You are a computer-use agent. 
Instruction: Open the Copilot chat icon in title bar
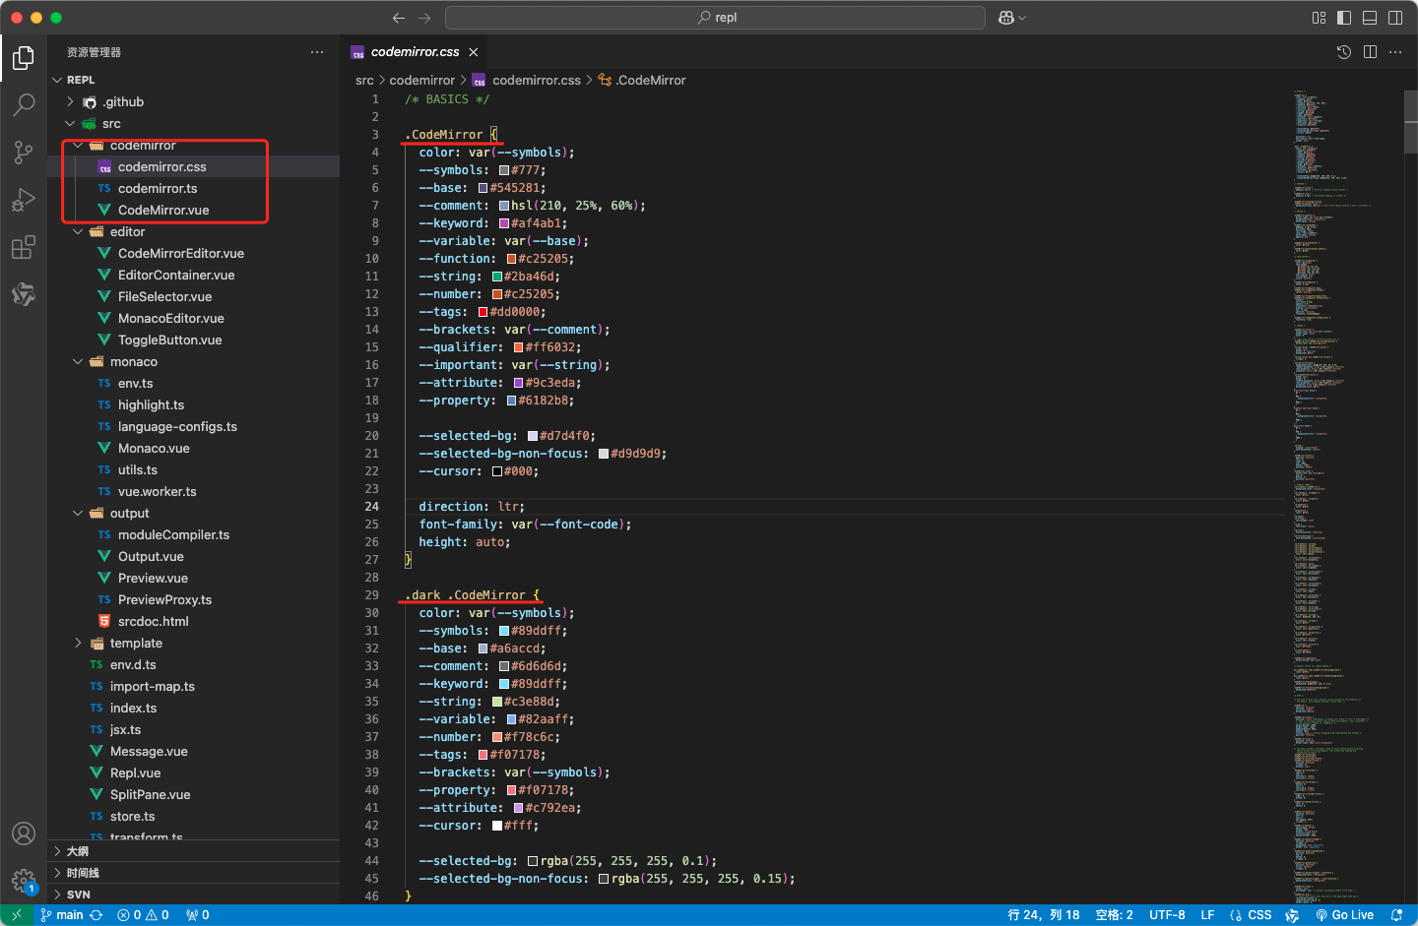[x=1006, y=18]
